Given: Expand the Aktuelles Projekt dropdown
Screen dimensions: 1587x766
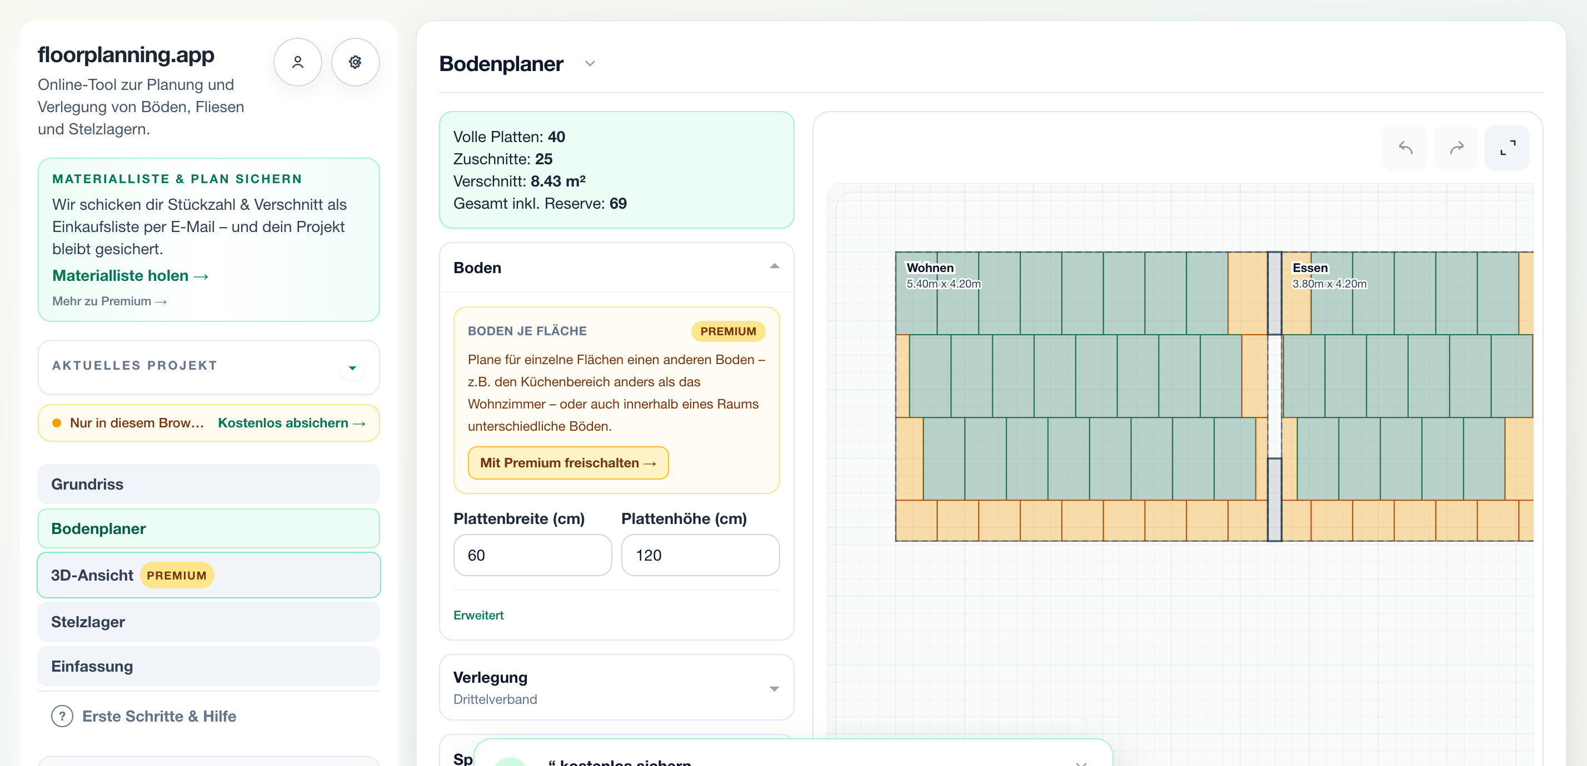Looking at the screenshot, I should click(x=352, y=368).
